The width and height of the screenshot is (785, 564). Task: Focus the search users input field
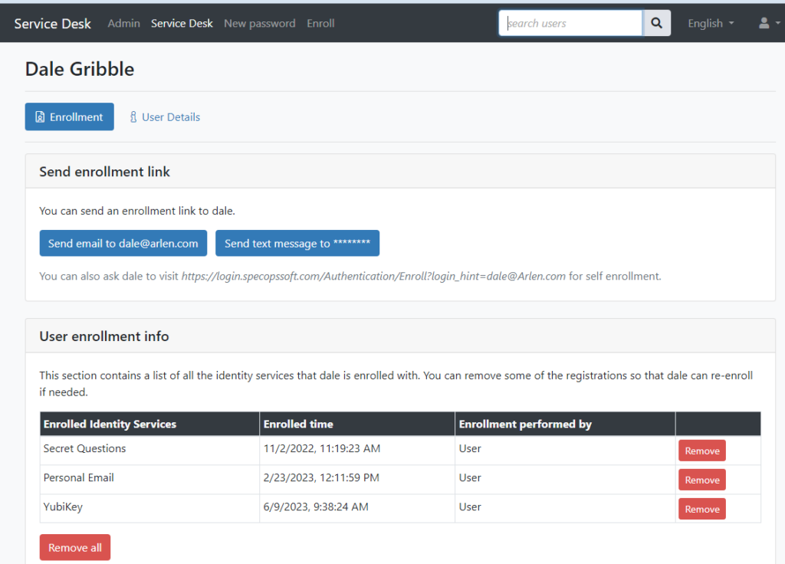point(570,23)
